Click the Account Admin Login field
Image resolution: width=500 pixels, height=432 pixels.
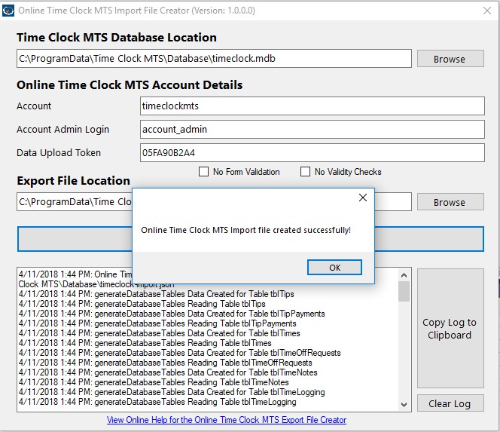(x=312, y=130)
